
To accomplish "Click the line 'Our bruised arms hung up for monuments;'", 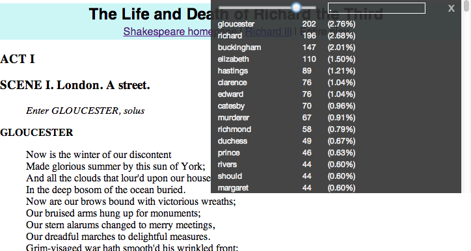I will click(x=113, y=213).
